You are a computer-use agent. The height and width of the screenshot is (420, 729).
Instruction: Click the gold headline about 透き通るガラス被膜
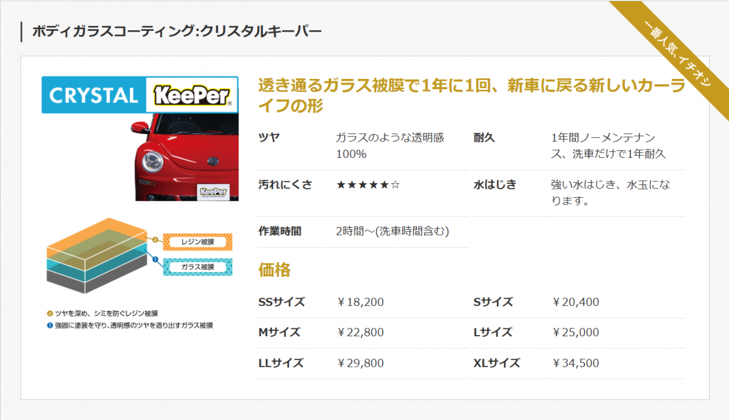click(x=471, y=95)
